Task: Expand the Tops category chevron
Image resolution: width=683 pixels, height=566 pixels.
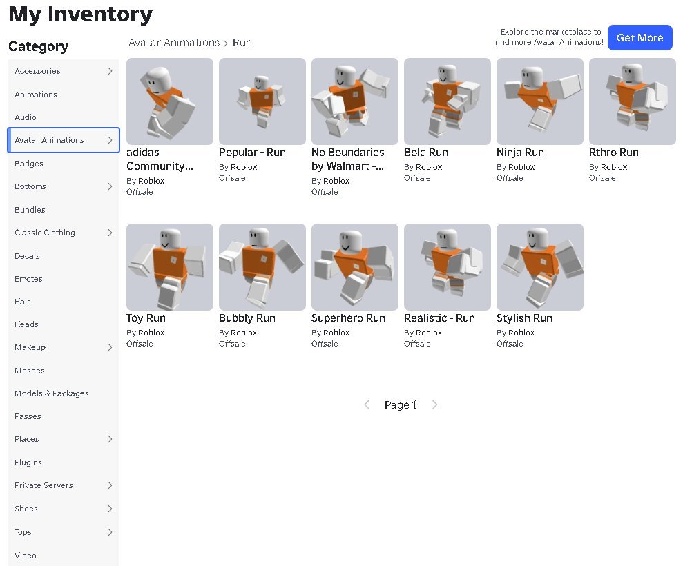Action: coord(110,532)
